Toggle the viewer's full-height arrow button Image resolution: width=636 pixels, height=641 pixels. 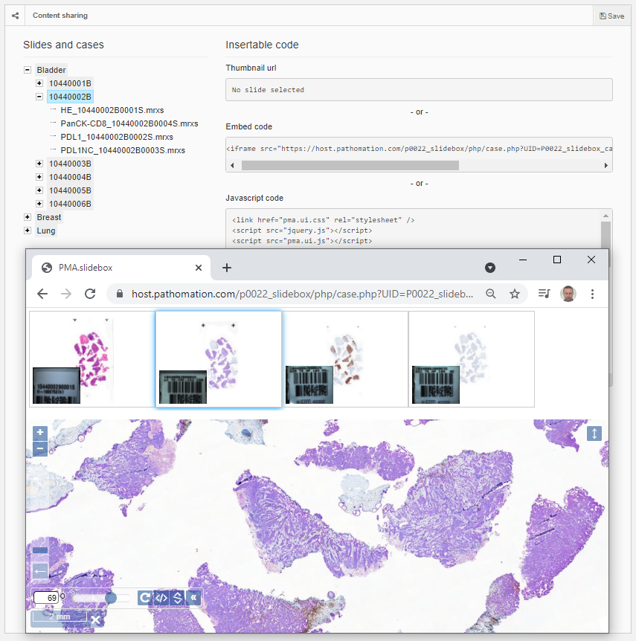594,434
